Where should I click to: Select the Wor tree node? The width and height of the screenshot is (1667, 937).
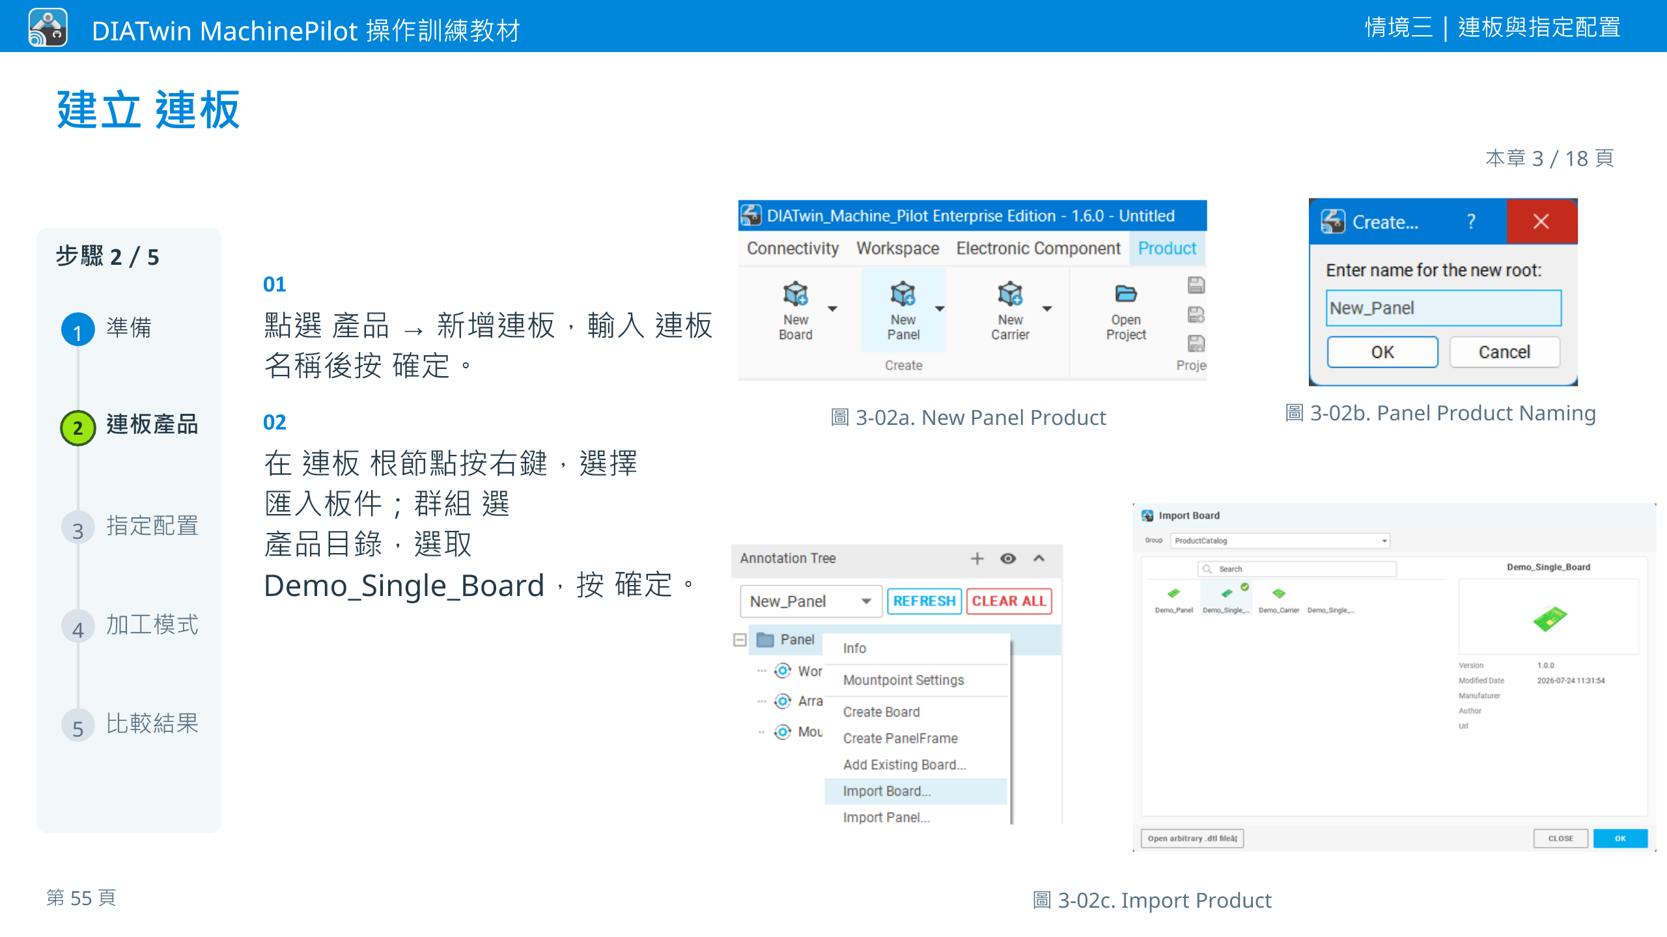[810, 671]
